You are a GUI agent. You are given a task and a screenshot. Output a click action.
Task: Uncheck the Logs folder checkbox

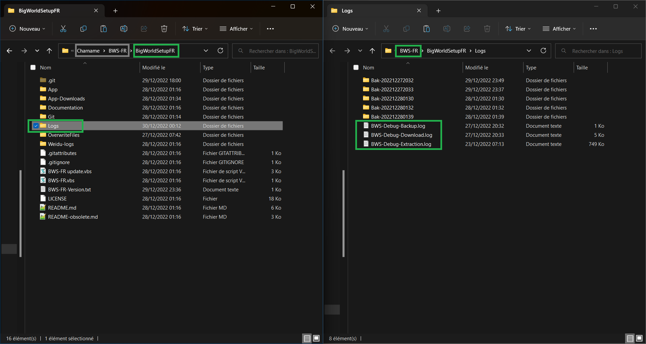pos(36,126)
